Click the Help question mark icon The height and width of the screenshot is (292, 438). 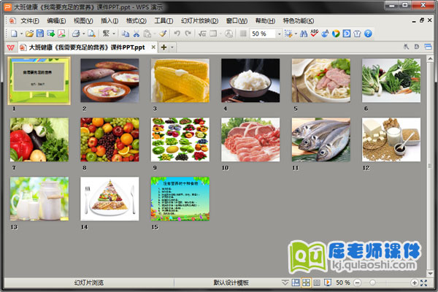pos(368,34)
